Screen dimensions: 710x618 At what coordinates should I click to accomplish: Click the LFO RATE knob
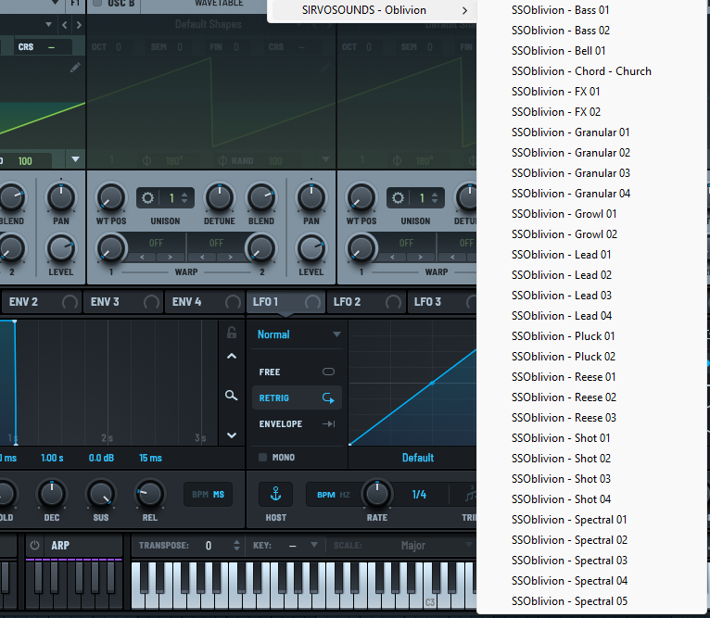376,494
